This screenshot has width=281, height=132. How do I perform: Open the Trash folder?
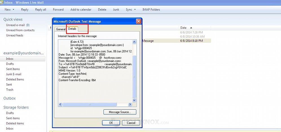10,90
